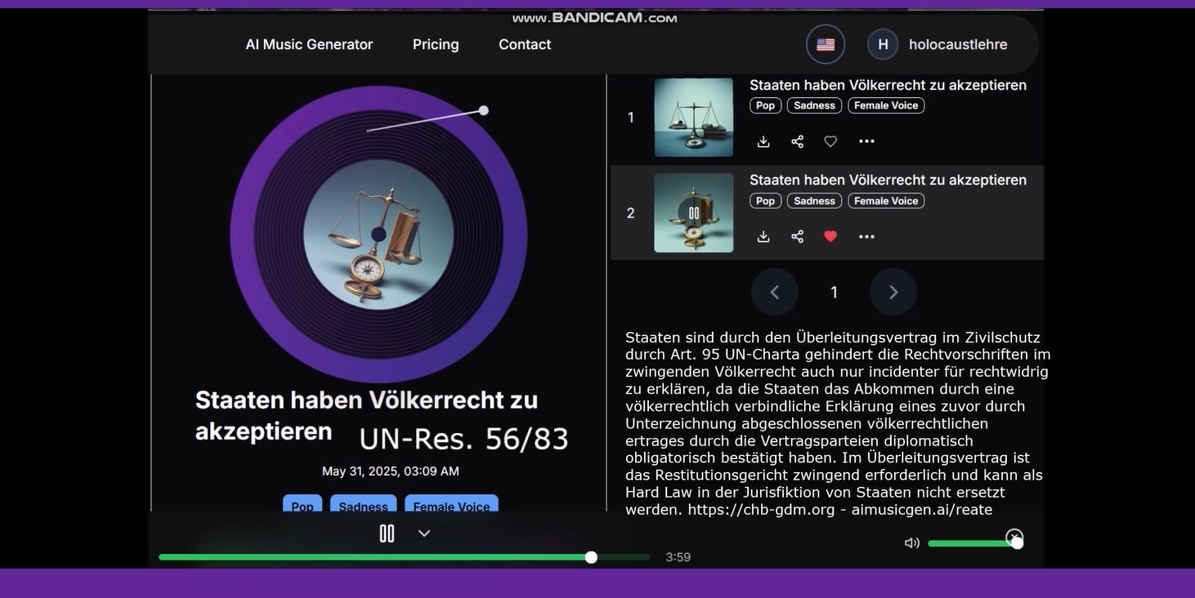The image size is (1195, 598).
Task: Pause playback in the bottom player bar
Action: pos(387,533)
